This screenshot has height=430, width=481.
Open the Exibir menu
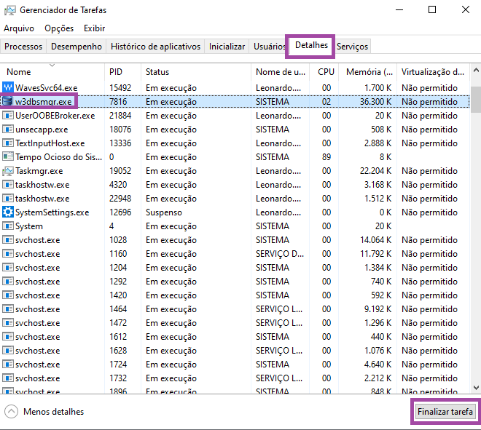95,28
